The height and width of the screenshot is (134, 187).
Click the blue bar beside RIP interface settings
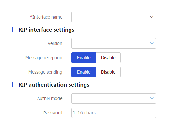point(12,30)
